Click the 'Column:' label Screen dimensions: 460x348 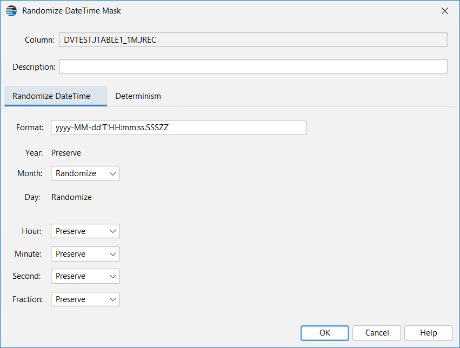click(x=39, y=39)
